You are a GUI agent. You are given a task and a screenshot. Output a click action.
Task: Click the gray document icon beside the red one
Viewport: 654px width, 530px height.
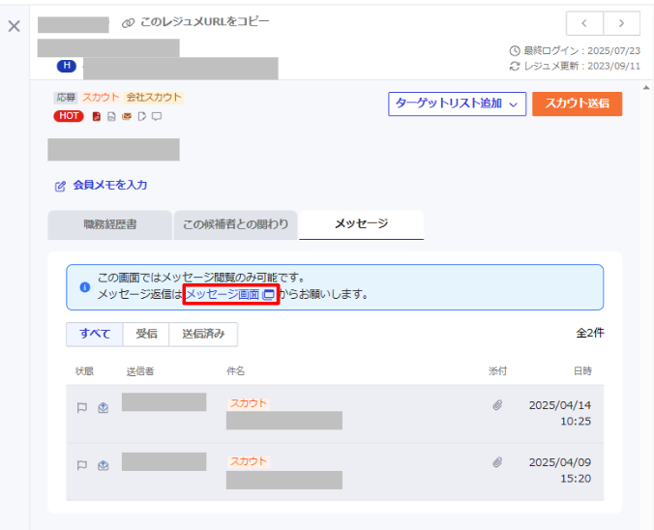111,116
